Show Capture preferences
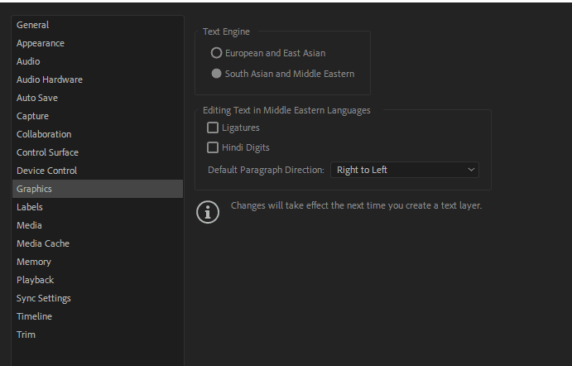Screen dimensions: 572x366 click(x=33, y=116)
